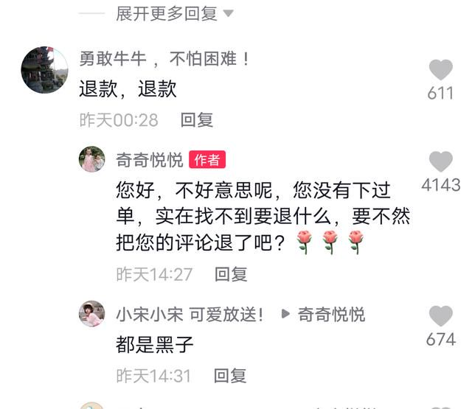Open the 小宋小宋 可爱放送! username
Viewport: 472px width, 409px height.
point(190,315)
